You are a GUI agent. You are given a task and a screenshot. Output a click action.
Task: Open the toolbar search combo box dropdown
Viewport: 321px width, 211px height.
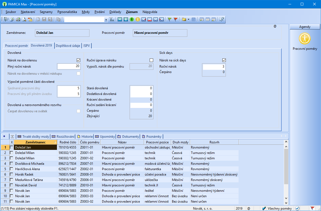106,19
